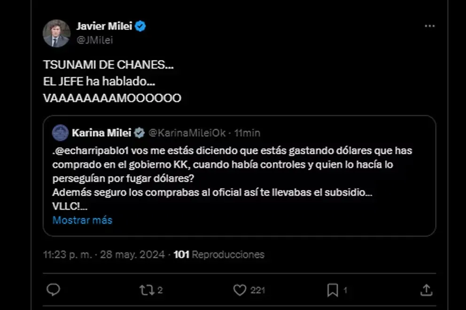The width and height of the screenshot is (466, 310).
Task: Click the share upload icon
Action: pyautogui.click(x=426, y=290)
